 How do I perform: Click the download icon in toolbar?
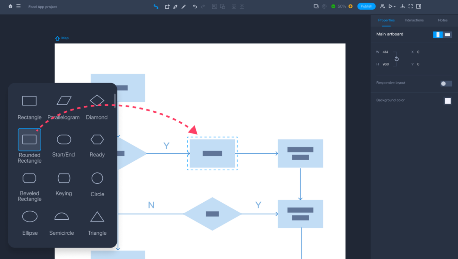point(402,6)
